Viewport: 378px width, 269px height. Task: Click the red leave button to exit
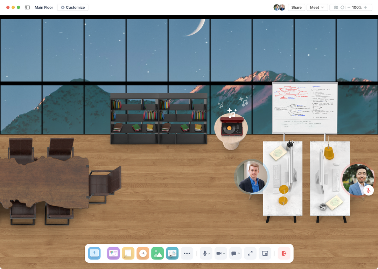point(283,253)
